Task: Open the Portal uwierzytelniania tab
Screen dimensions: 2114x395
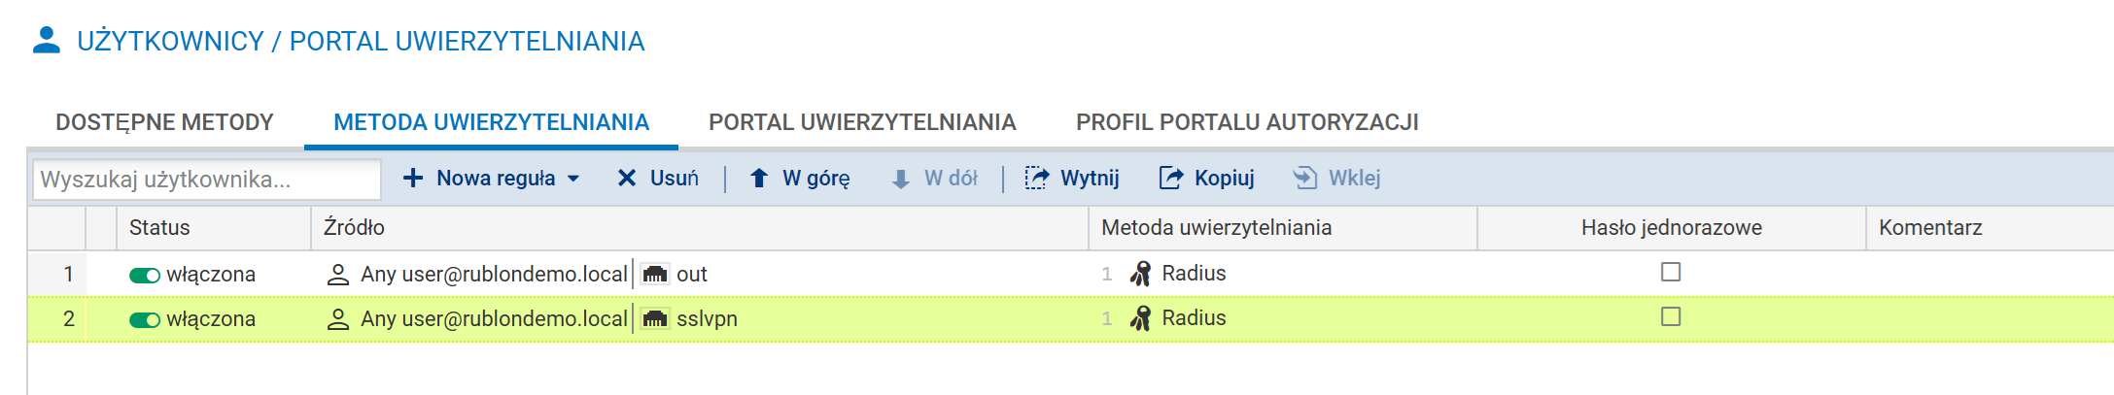Action: (862, 122)
